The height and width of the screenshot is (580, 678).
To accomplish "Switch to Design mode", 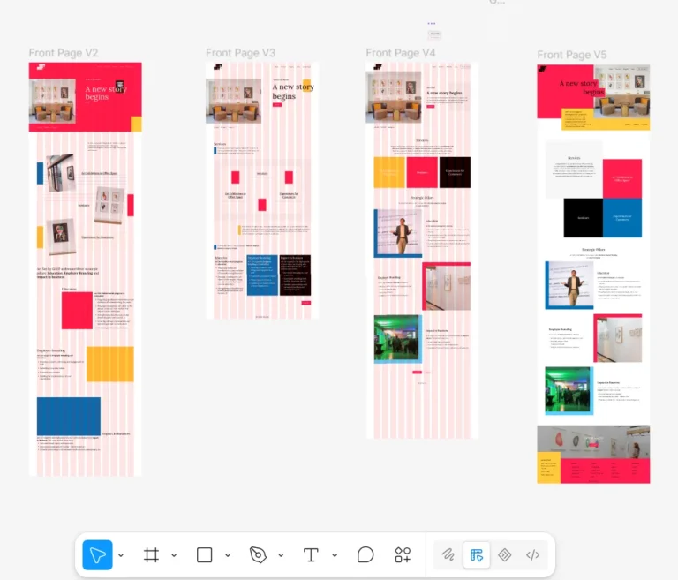I will coord(477,555).
